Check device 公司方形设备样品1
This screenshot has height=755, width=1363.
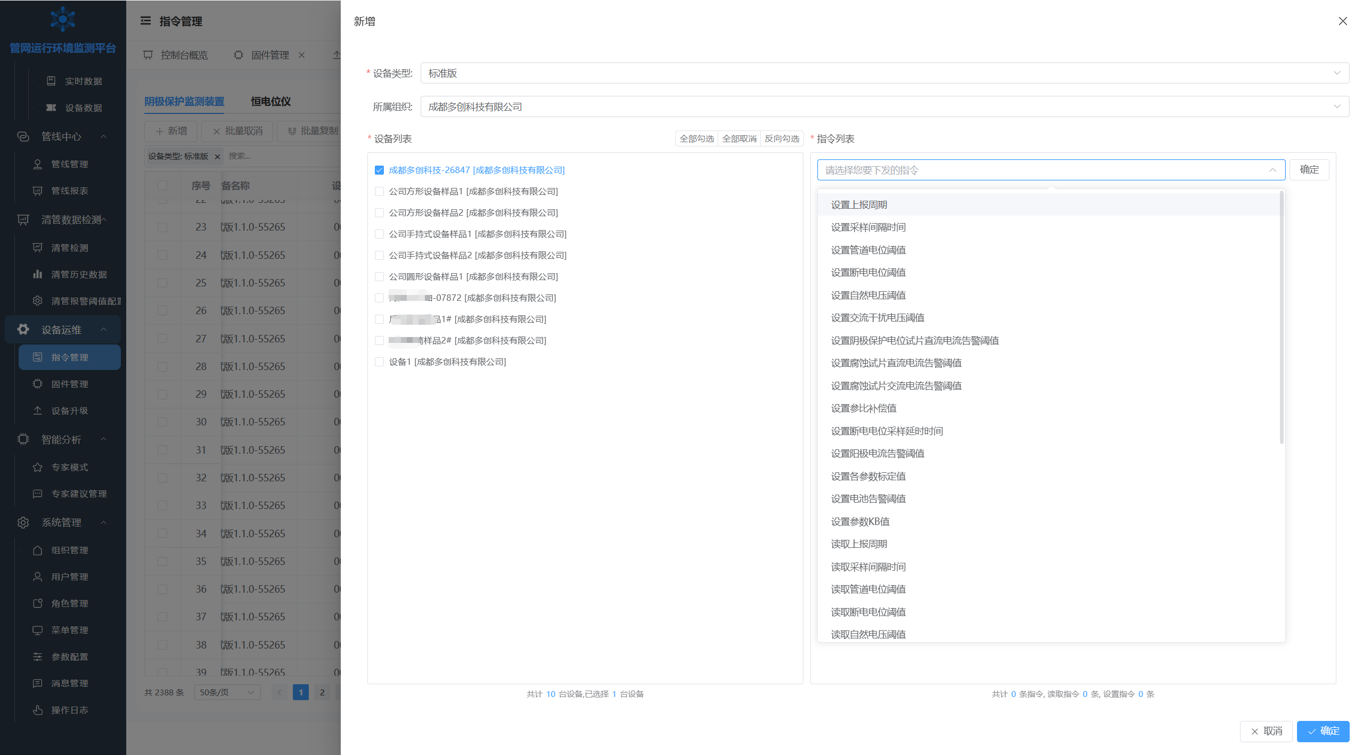point(379,191)
